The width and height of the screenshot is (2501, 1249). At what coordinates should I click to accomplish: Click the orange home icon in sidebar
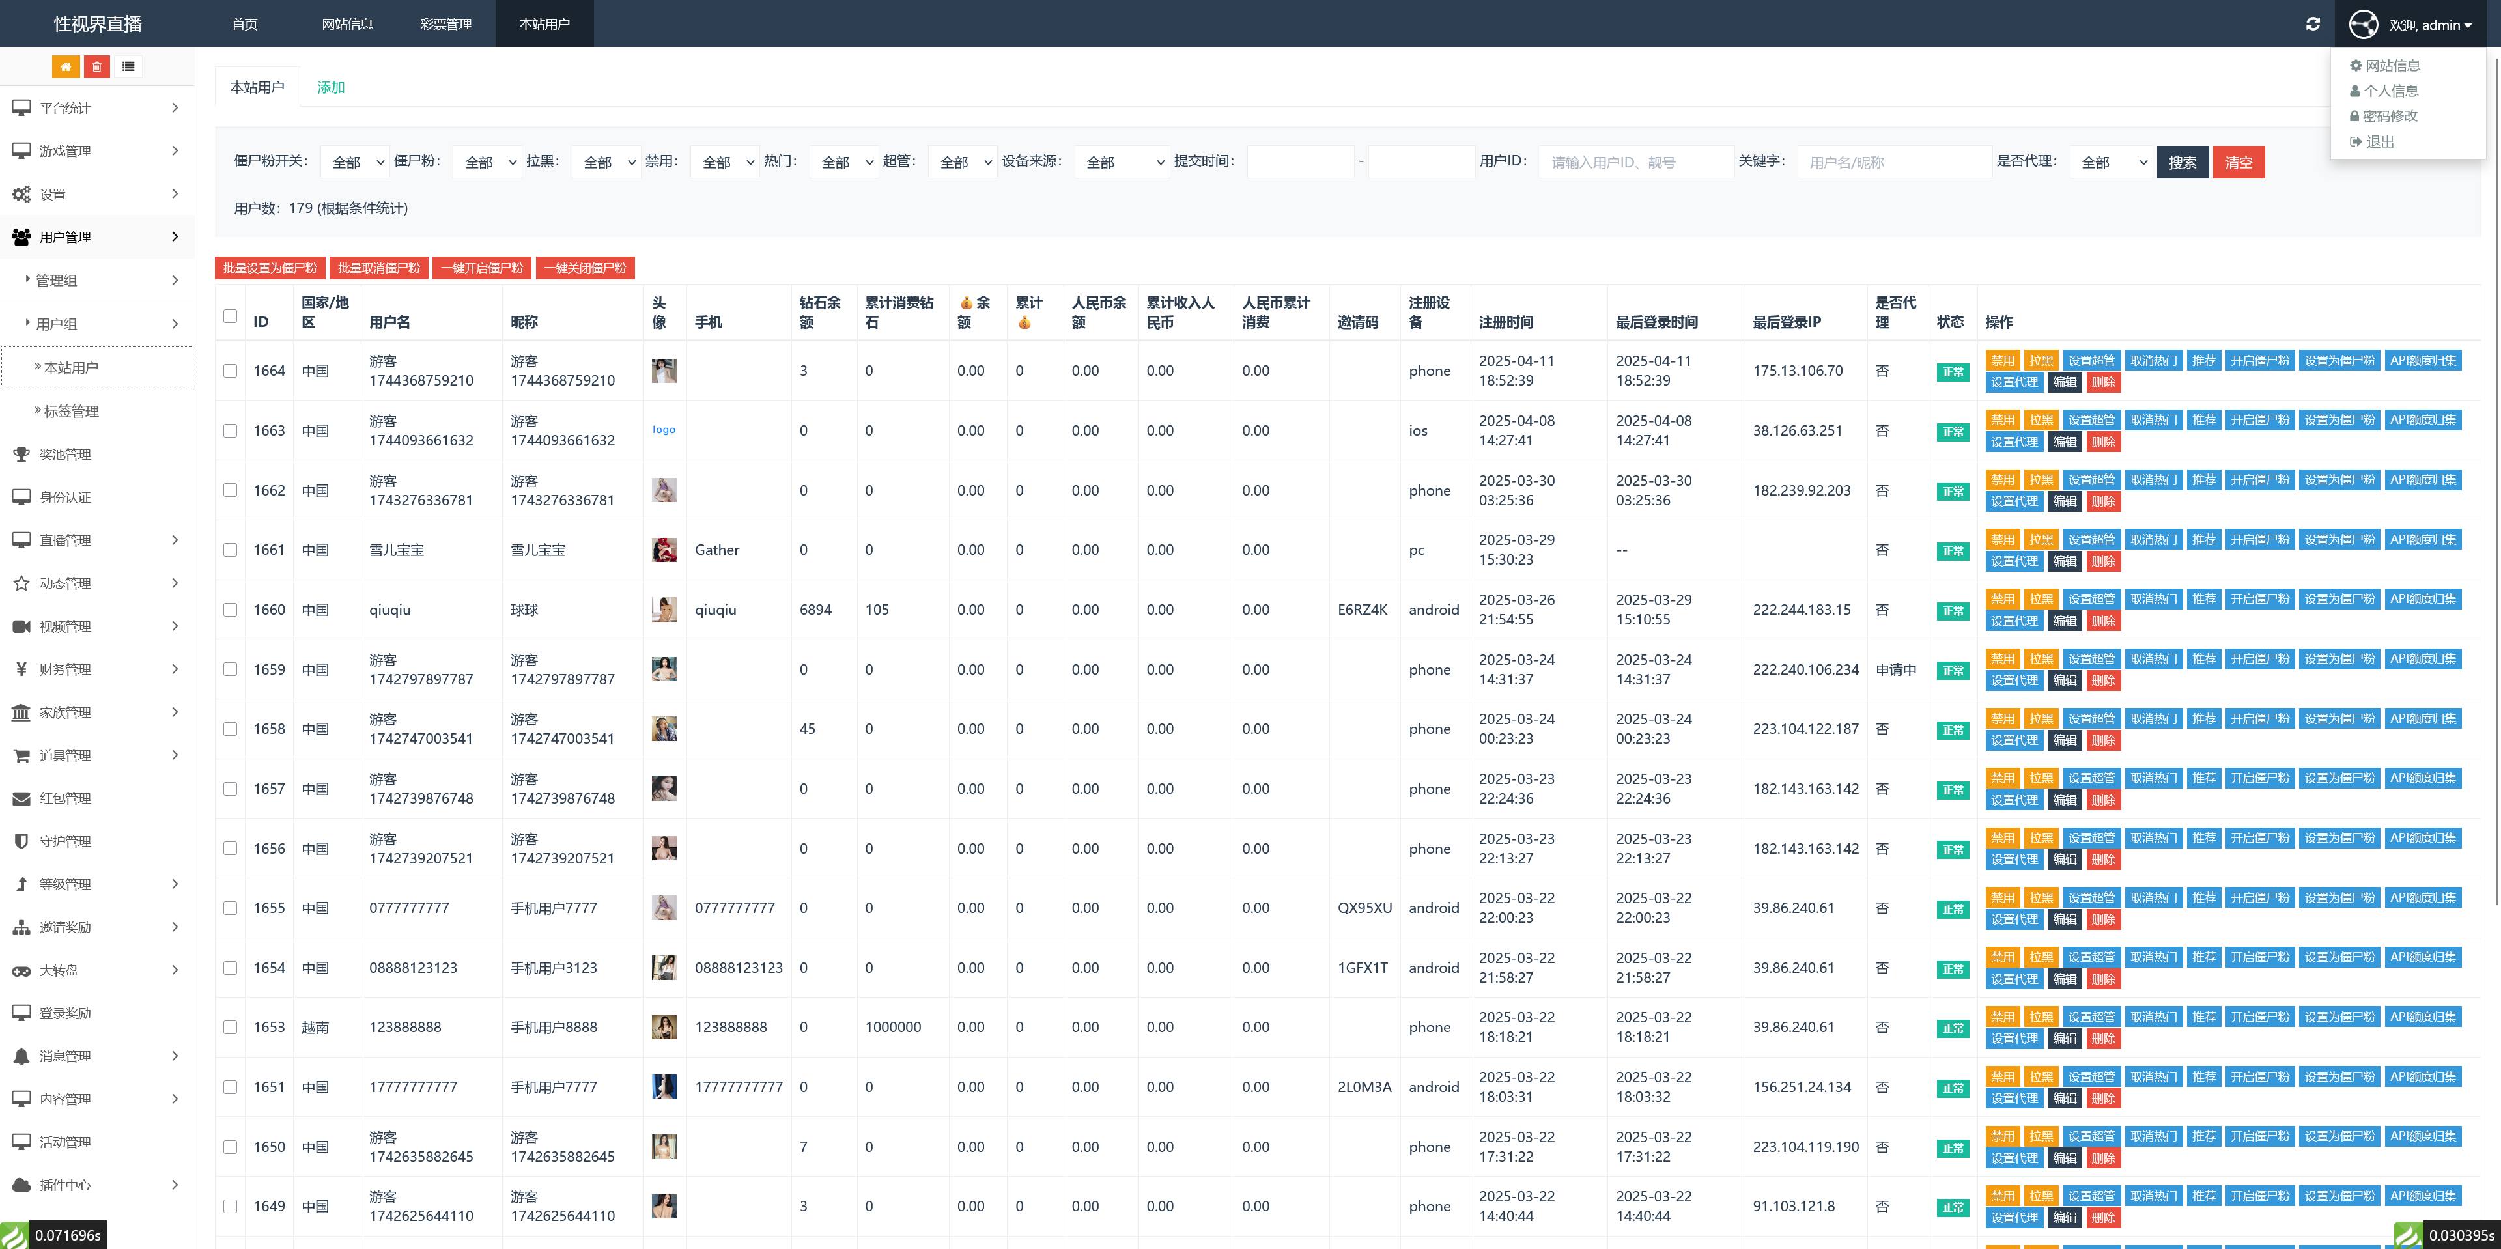[x=65, y=67]
